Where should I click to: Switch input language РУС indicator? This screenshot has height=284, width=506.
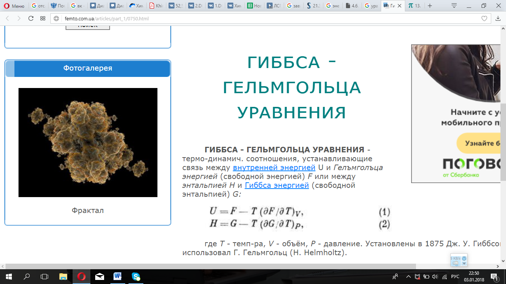(x=455, y=276)
